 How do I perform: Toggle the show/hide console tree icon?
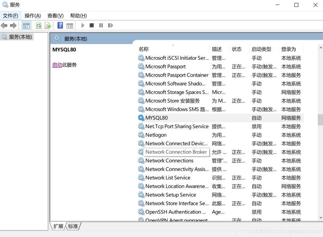26,26
